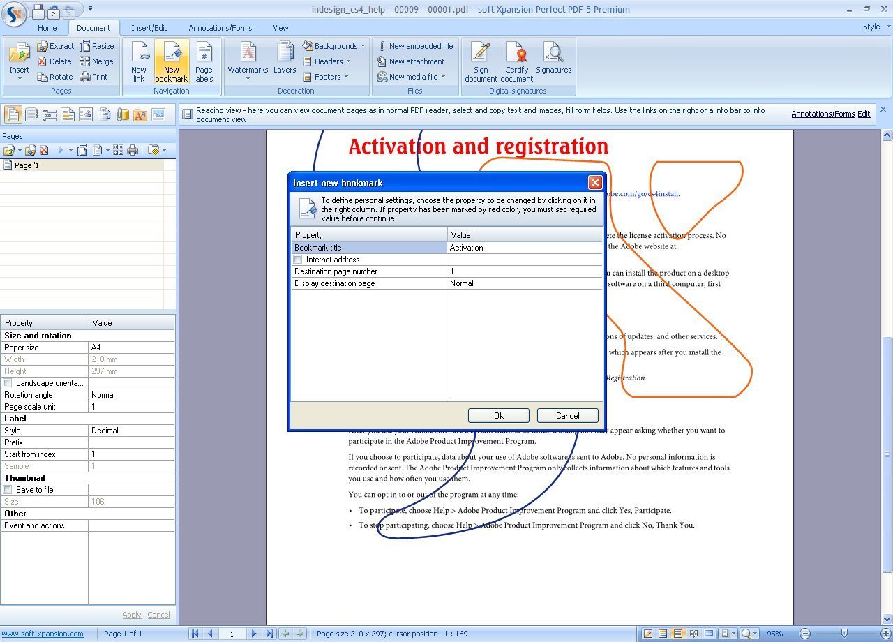Tick the Save to file checkbox

click(8, 490)
